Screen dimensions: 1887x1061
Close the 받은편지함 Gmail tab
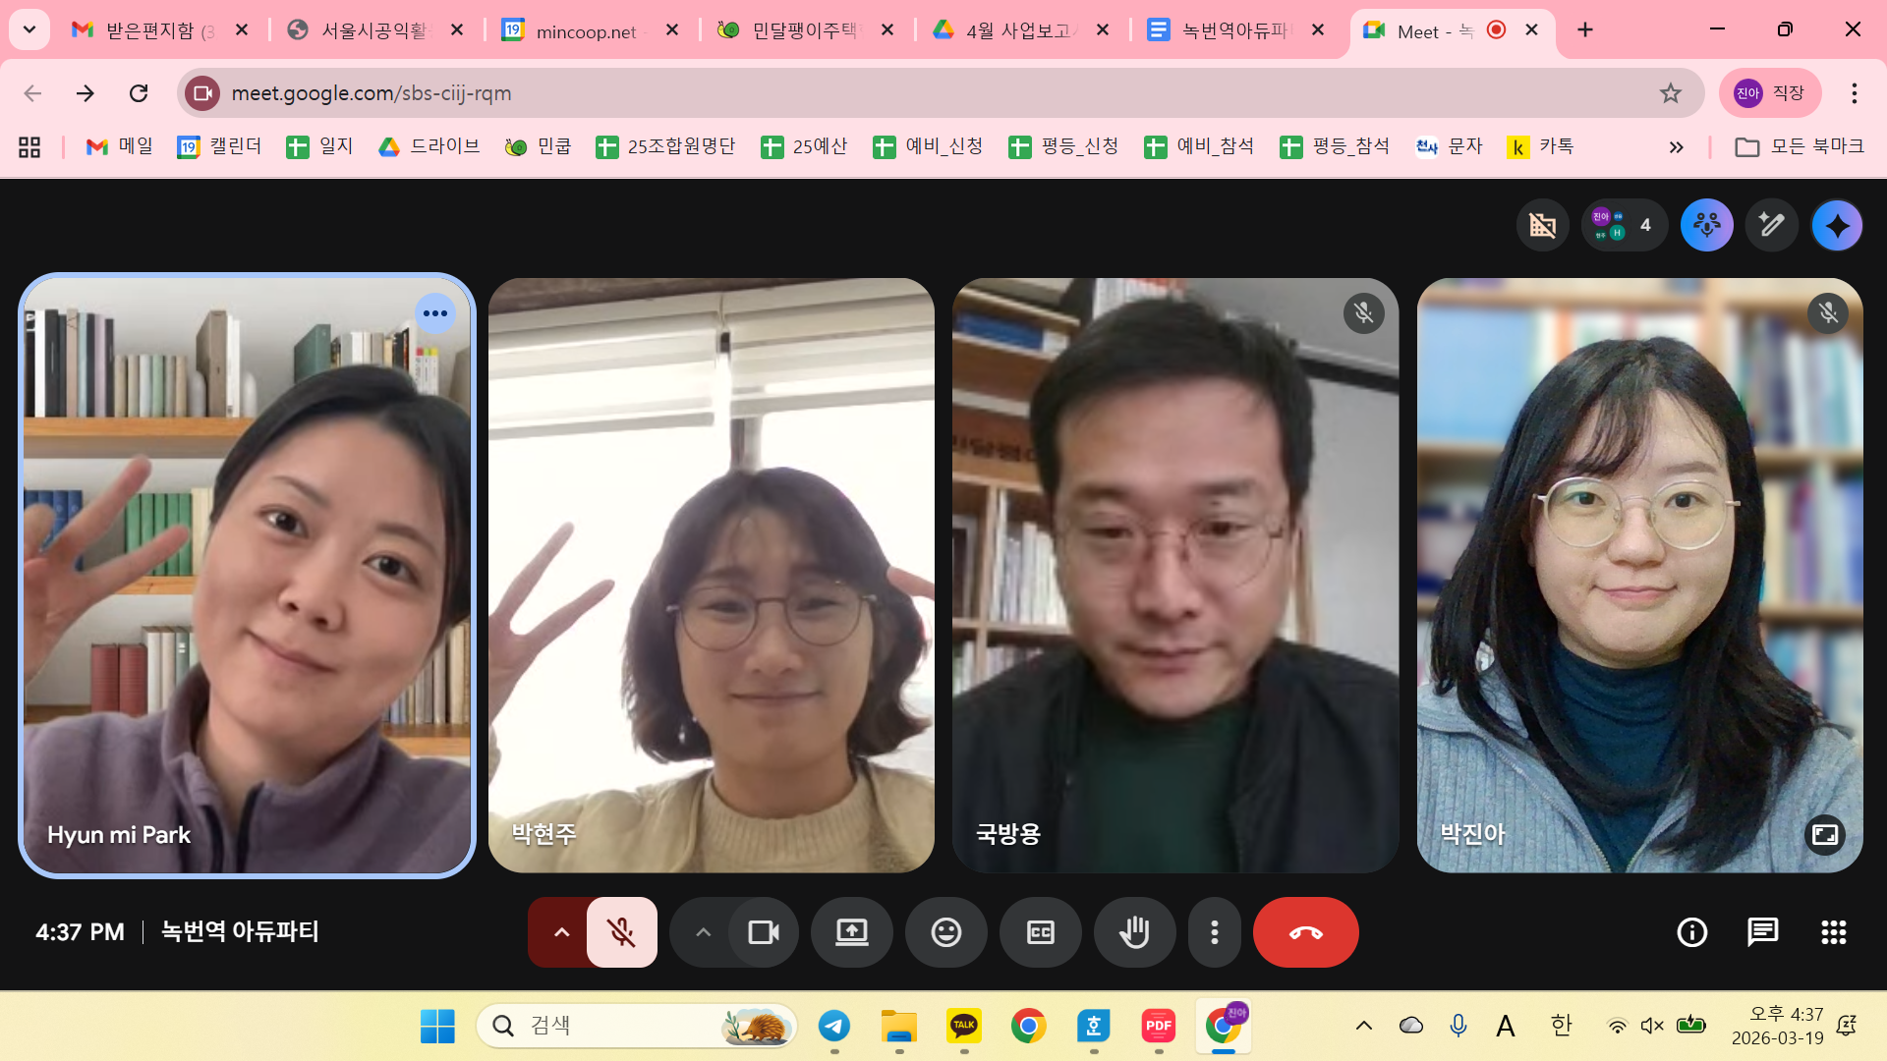tap(242, 30)
